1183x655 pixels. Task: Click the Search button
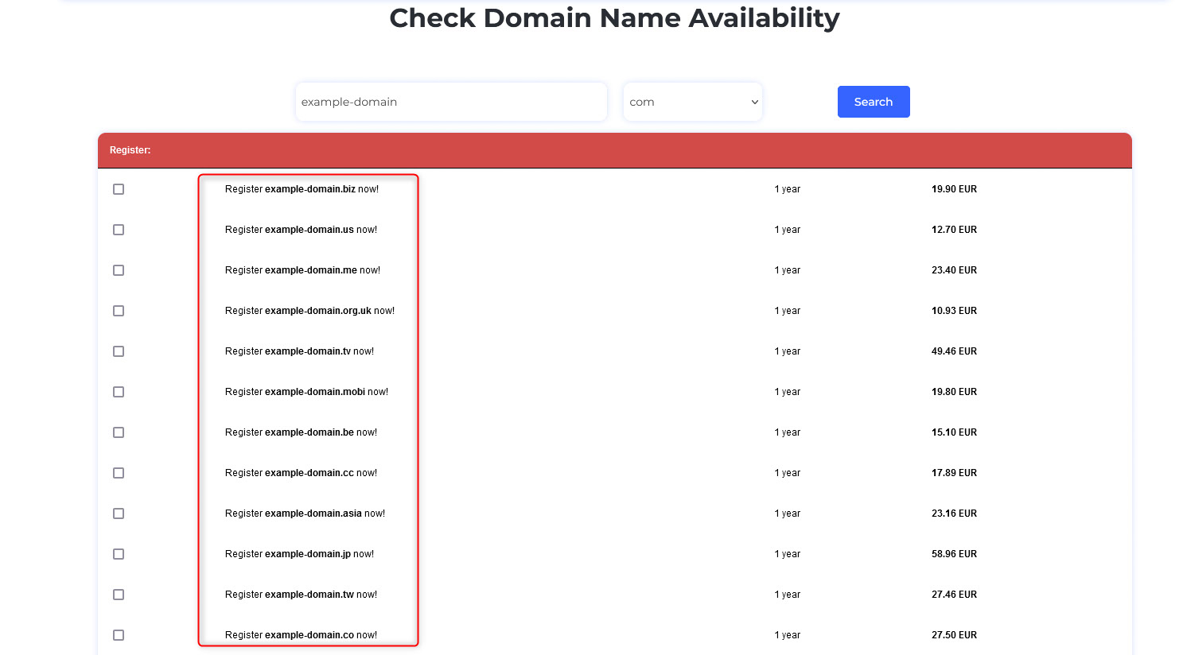pos(873,102)
